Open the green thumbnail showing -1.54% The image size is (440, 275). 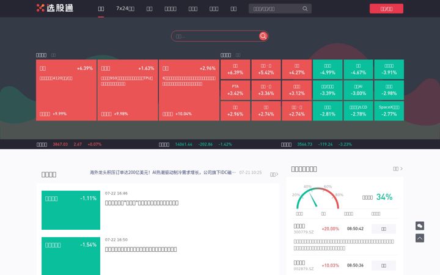71,256
